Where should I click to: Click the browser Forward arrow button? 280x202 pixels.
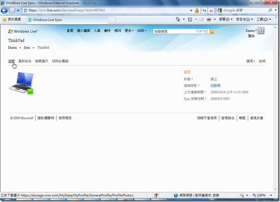pos(12,11)
